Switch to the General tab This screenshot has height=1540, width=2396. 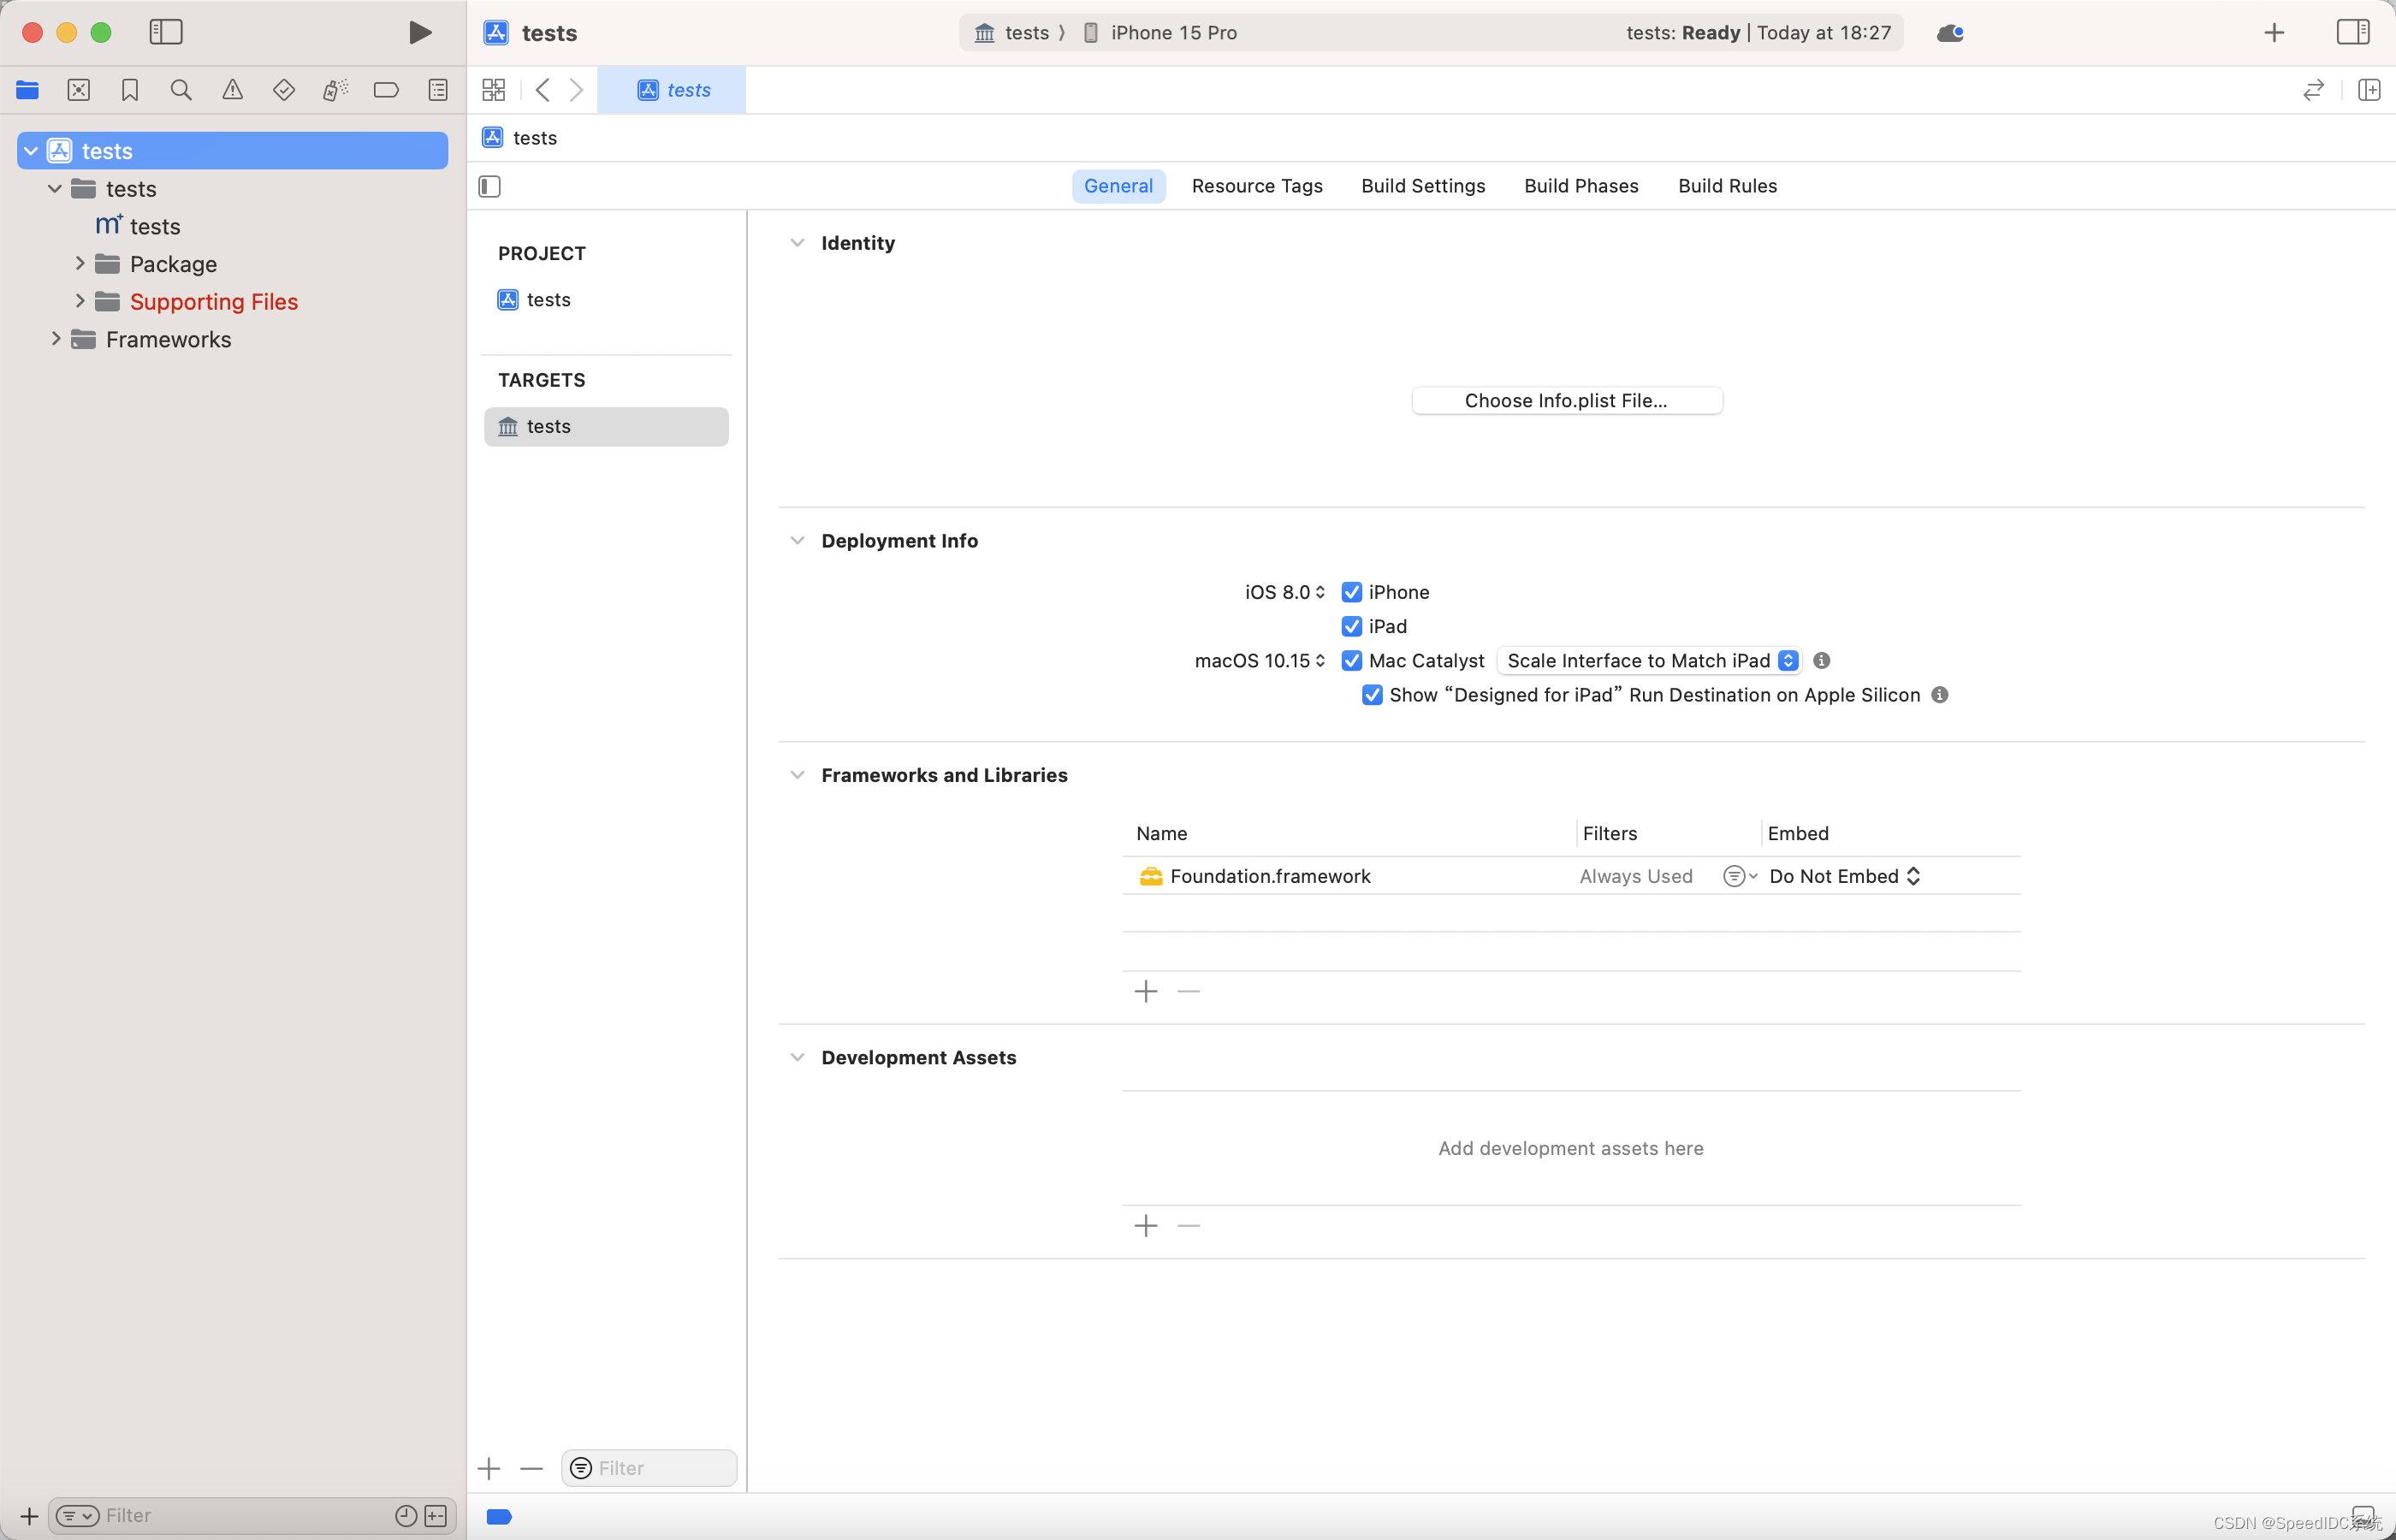[x=1118, y=186]
